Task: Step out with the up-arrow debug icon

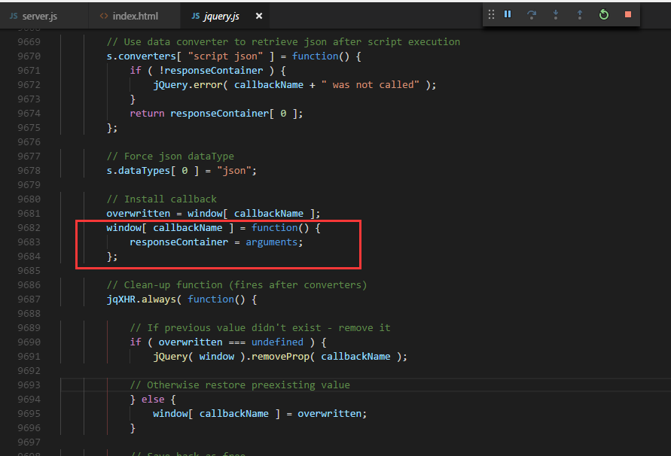Action: click(x=580, y=14)
